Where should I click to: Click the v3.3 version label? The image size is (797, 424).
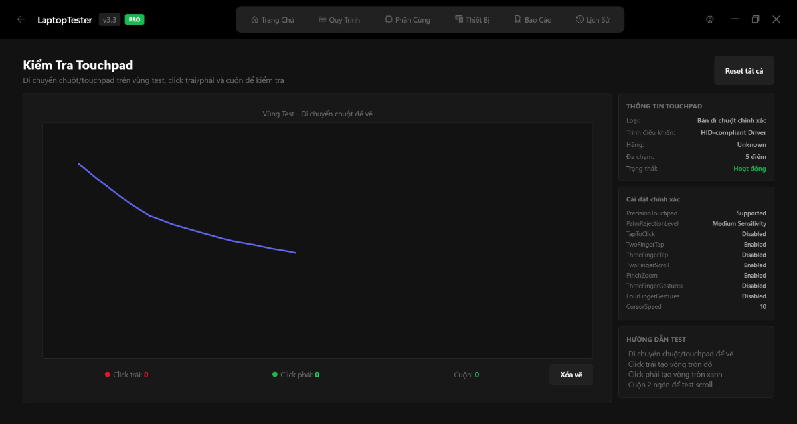pyautogui.click(x=108, y=19)
